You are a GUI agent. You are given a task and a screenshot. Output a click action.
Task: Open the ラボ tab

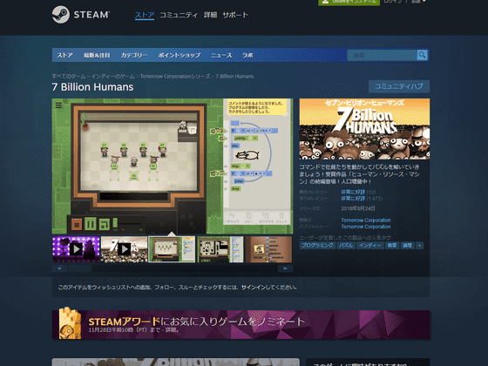[247, 55]
